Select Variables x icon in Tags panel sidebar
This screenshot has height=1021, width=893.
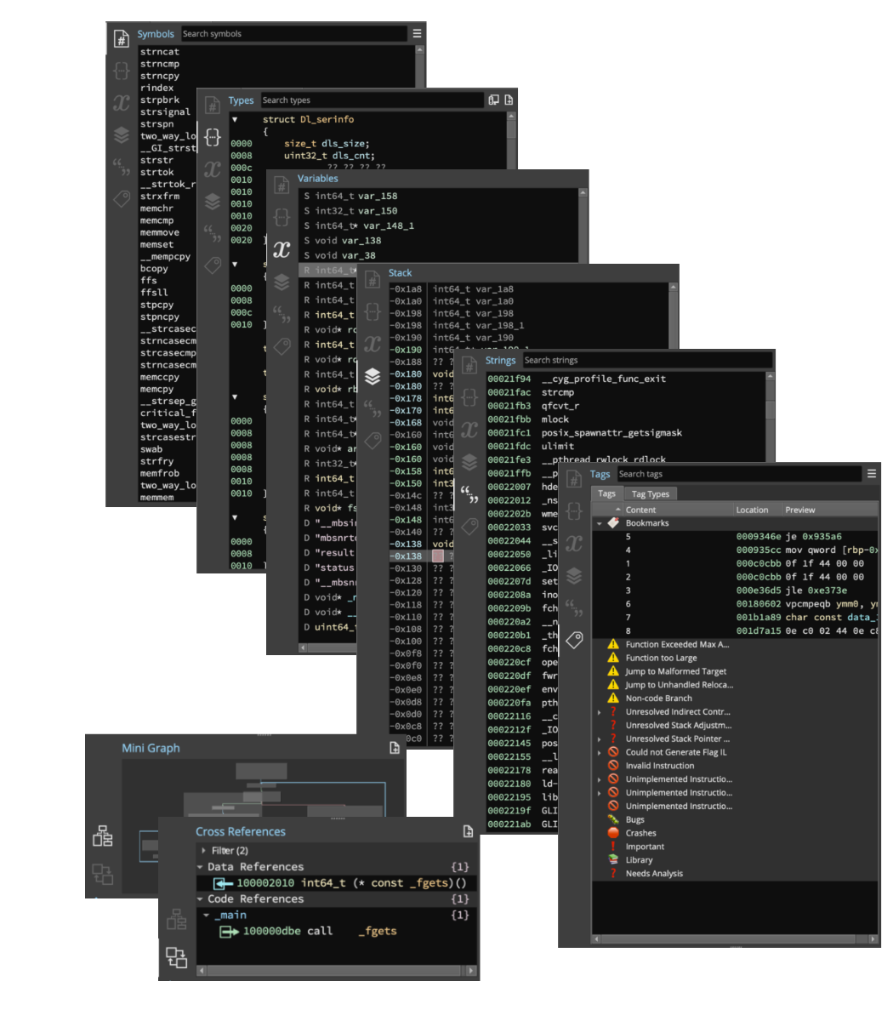point(575,543)
